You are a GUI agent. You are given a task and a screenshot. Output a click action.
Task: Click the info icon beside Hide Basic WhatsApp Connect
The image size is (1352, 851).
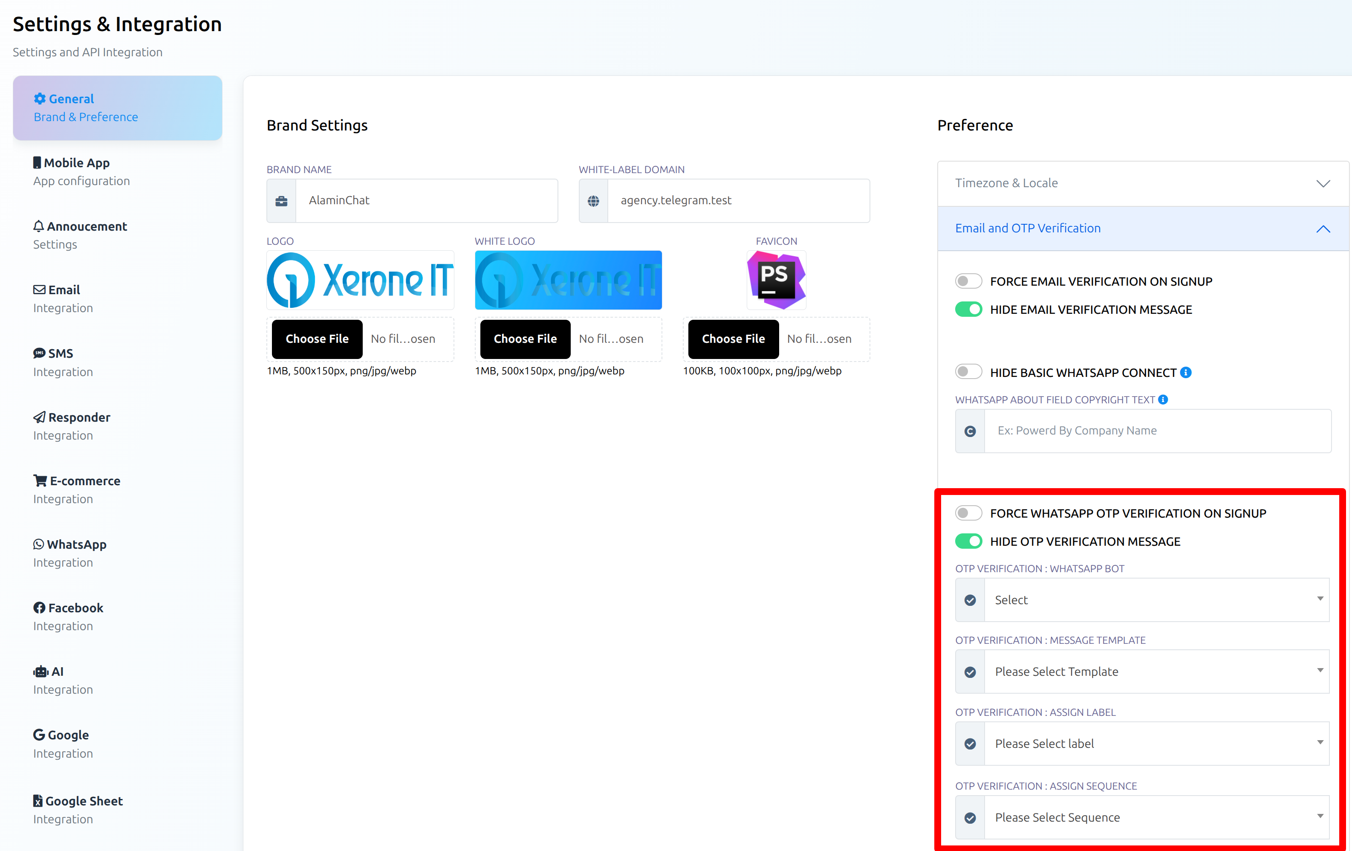point(1185,372)
